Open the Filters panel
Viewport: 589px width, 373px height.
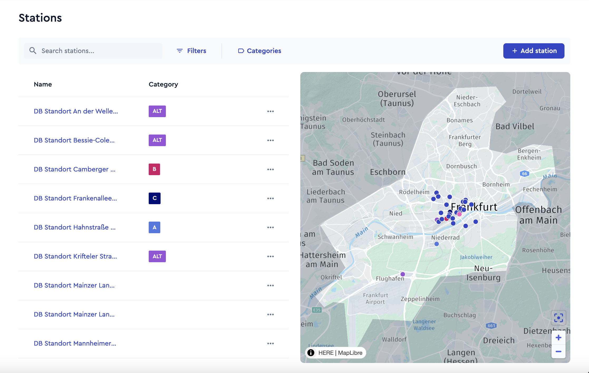pyautogui.click(x=191, y=51)
